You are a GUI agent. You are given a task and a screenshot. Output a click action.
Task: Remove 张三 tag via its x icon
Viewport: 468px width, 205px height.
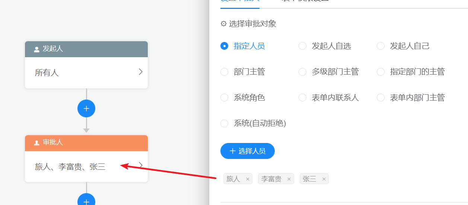point(324,179)
